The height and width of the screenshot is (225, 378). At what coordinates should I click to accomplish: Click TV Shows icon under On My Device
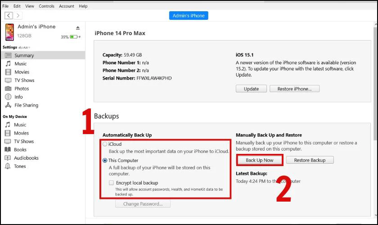pyautogui.click(x=8, y=141)
